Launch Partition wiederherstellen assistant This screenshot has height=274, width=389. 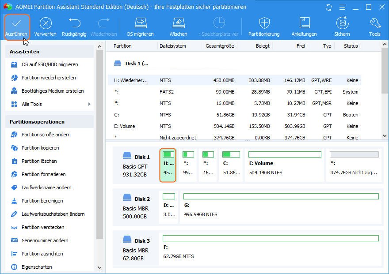click(x=50, y=78)
